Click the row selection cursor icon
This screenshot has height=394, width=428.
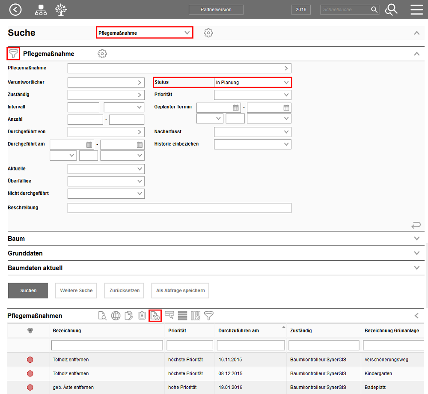169,315
